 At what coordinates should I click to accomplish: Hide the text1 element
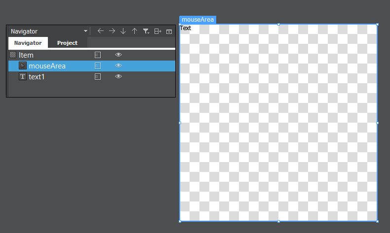[x=118, y=76]
